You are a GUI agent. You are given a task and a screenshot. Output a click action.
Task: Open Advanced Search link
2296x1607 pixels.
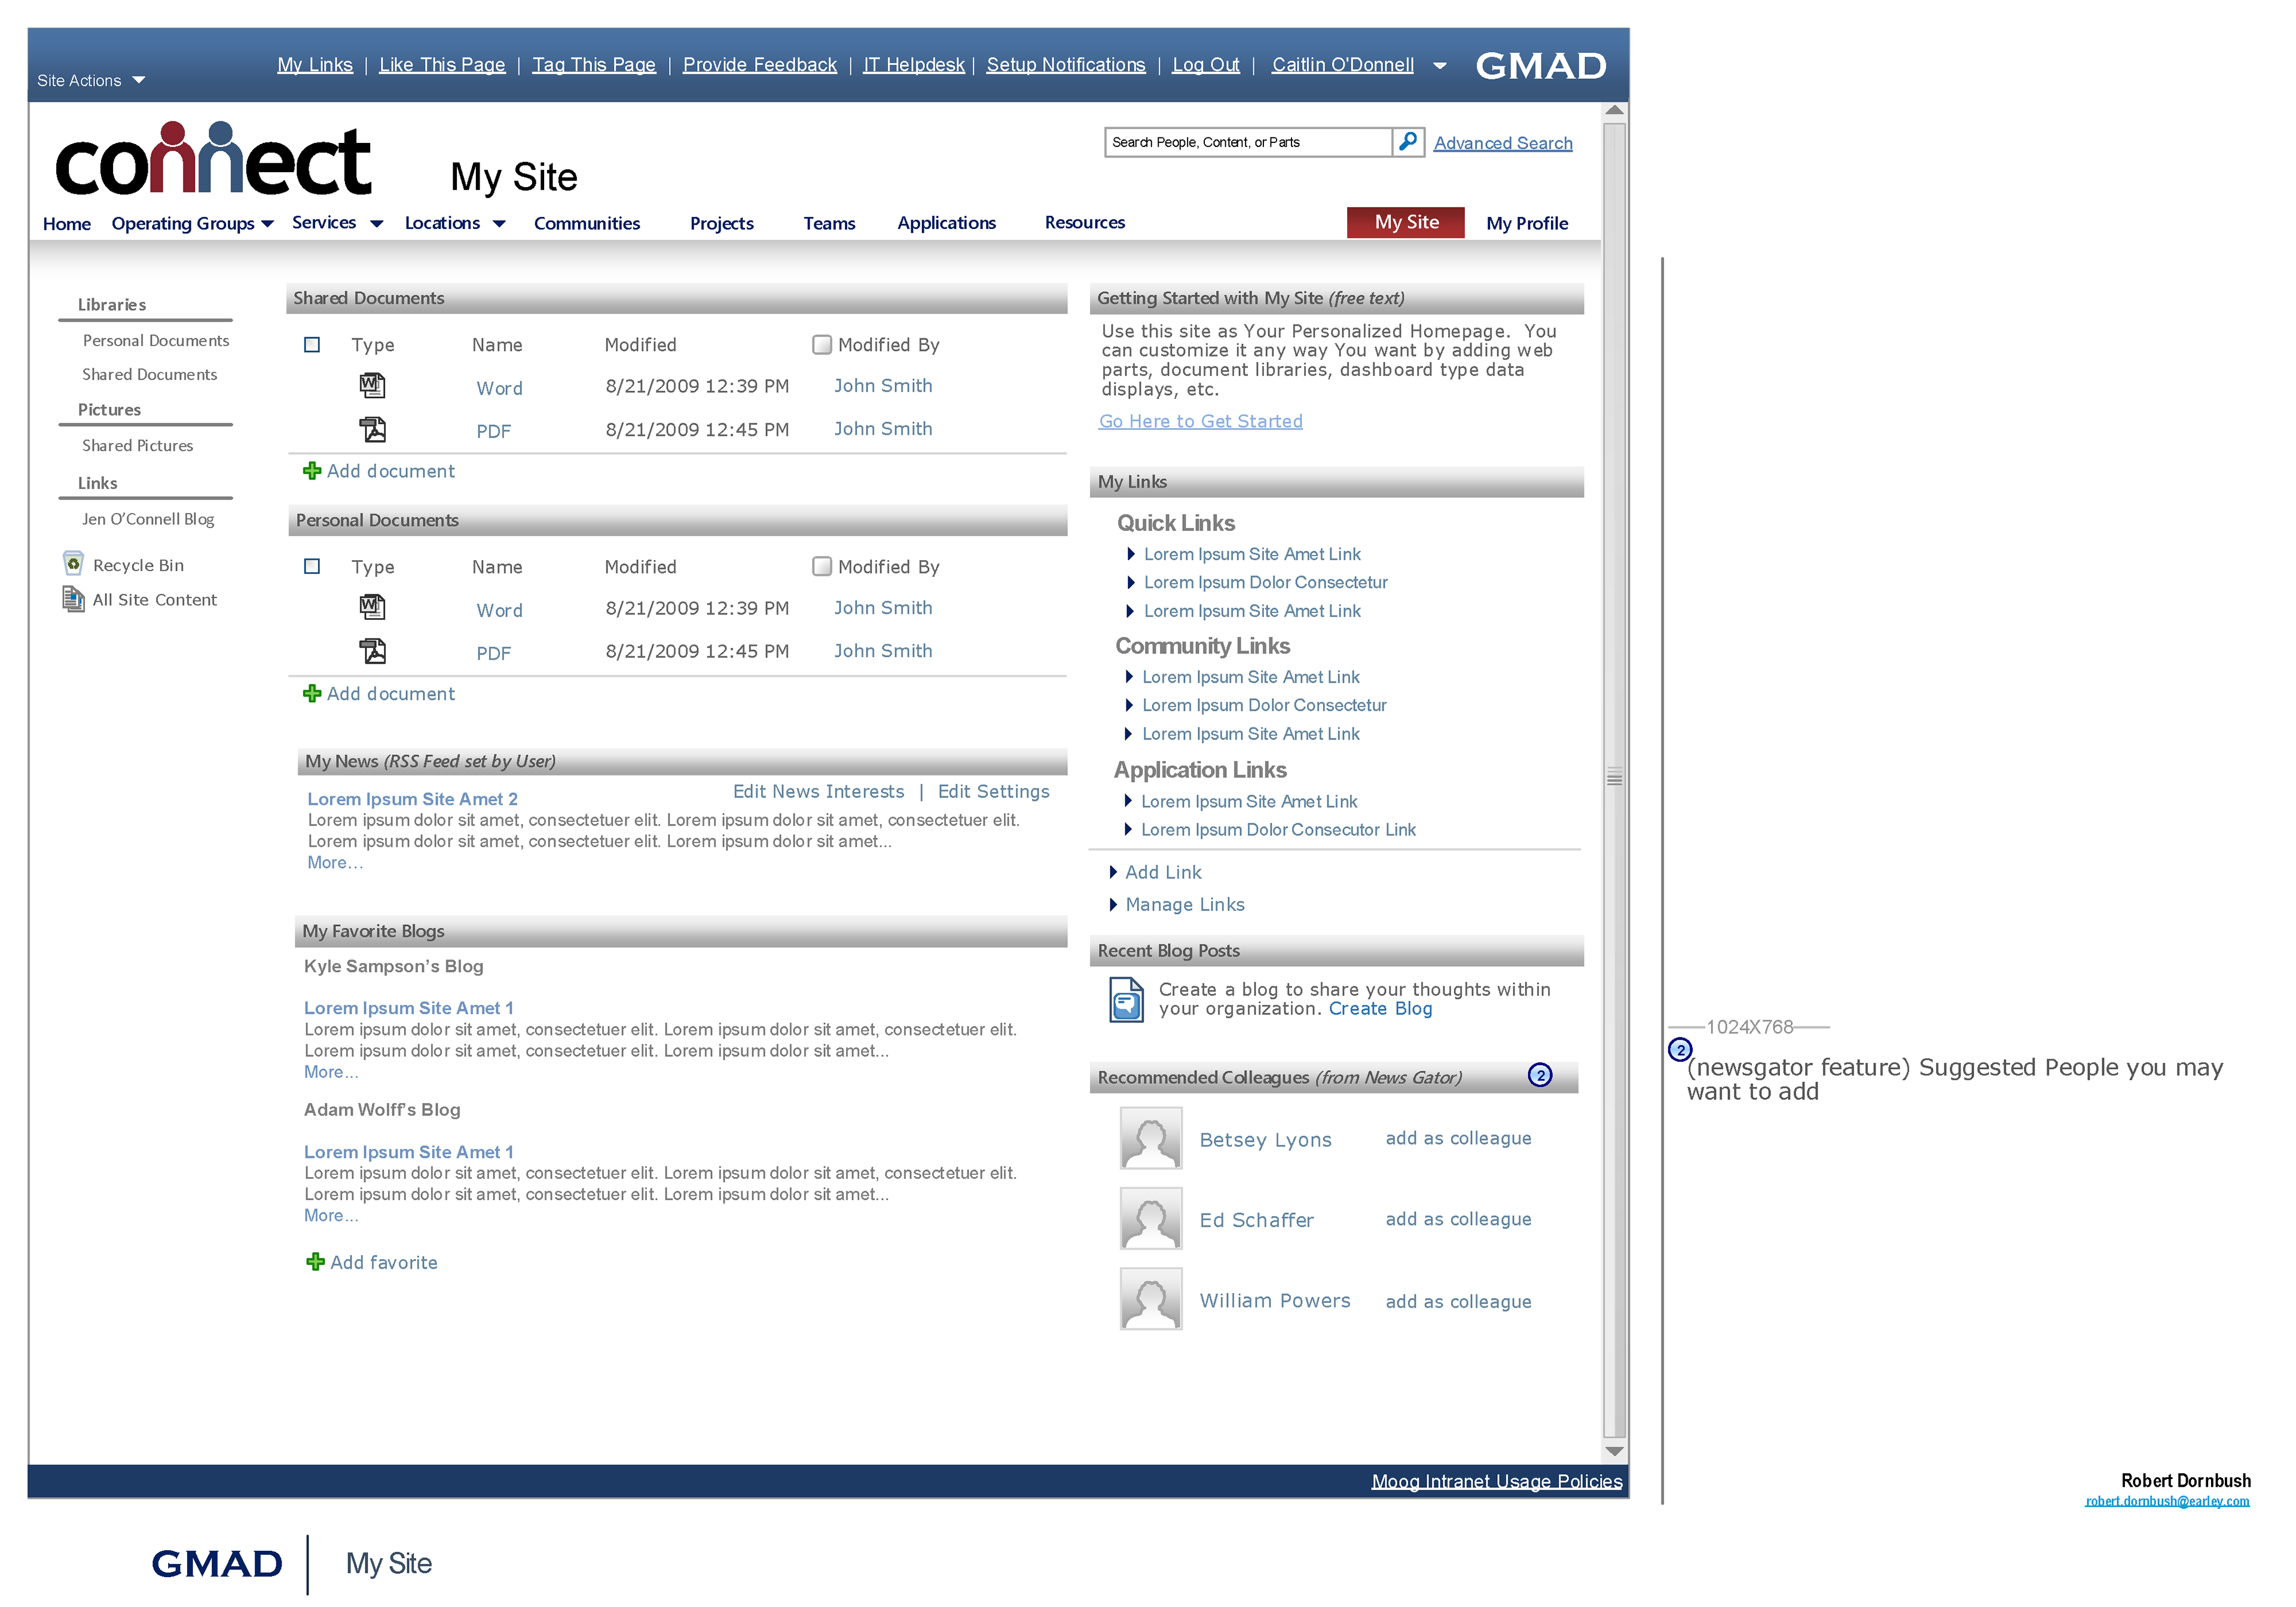1503,143
